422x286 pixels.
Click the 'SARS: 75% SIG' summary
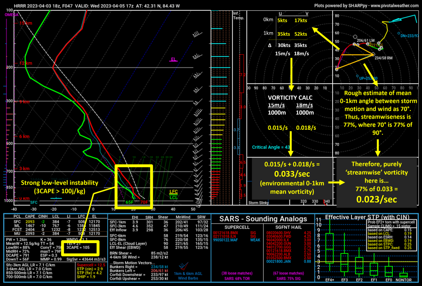(288, 279)
